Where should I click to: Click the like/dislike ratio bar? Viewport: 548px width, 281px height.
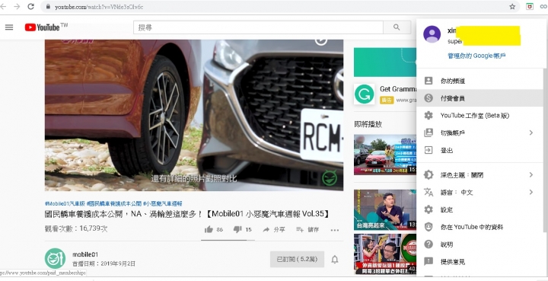pyautogui.click(x=228, y=240)
